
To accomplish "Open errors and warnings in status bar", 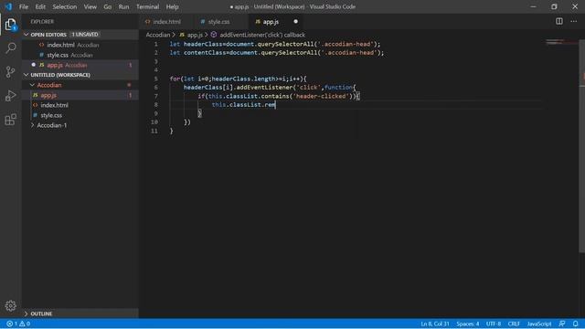I will coord(18,324).
